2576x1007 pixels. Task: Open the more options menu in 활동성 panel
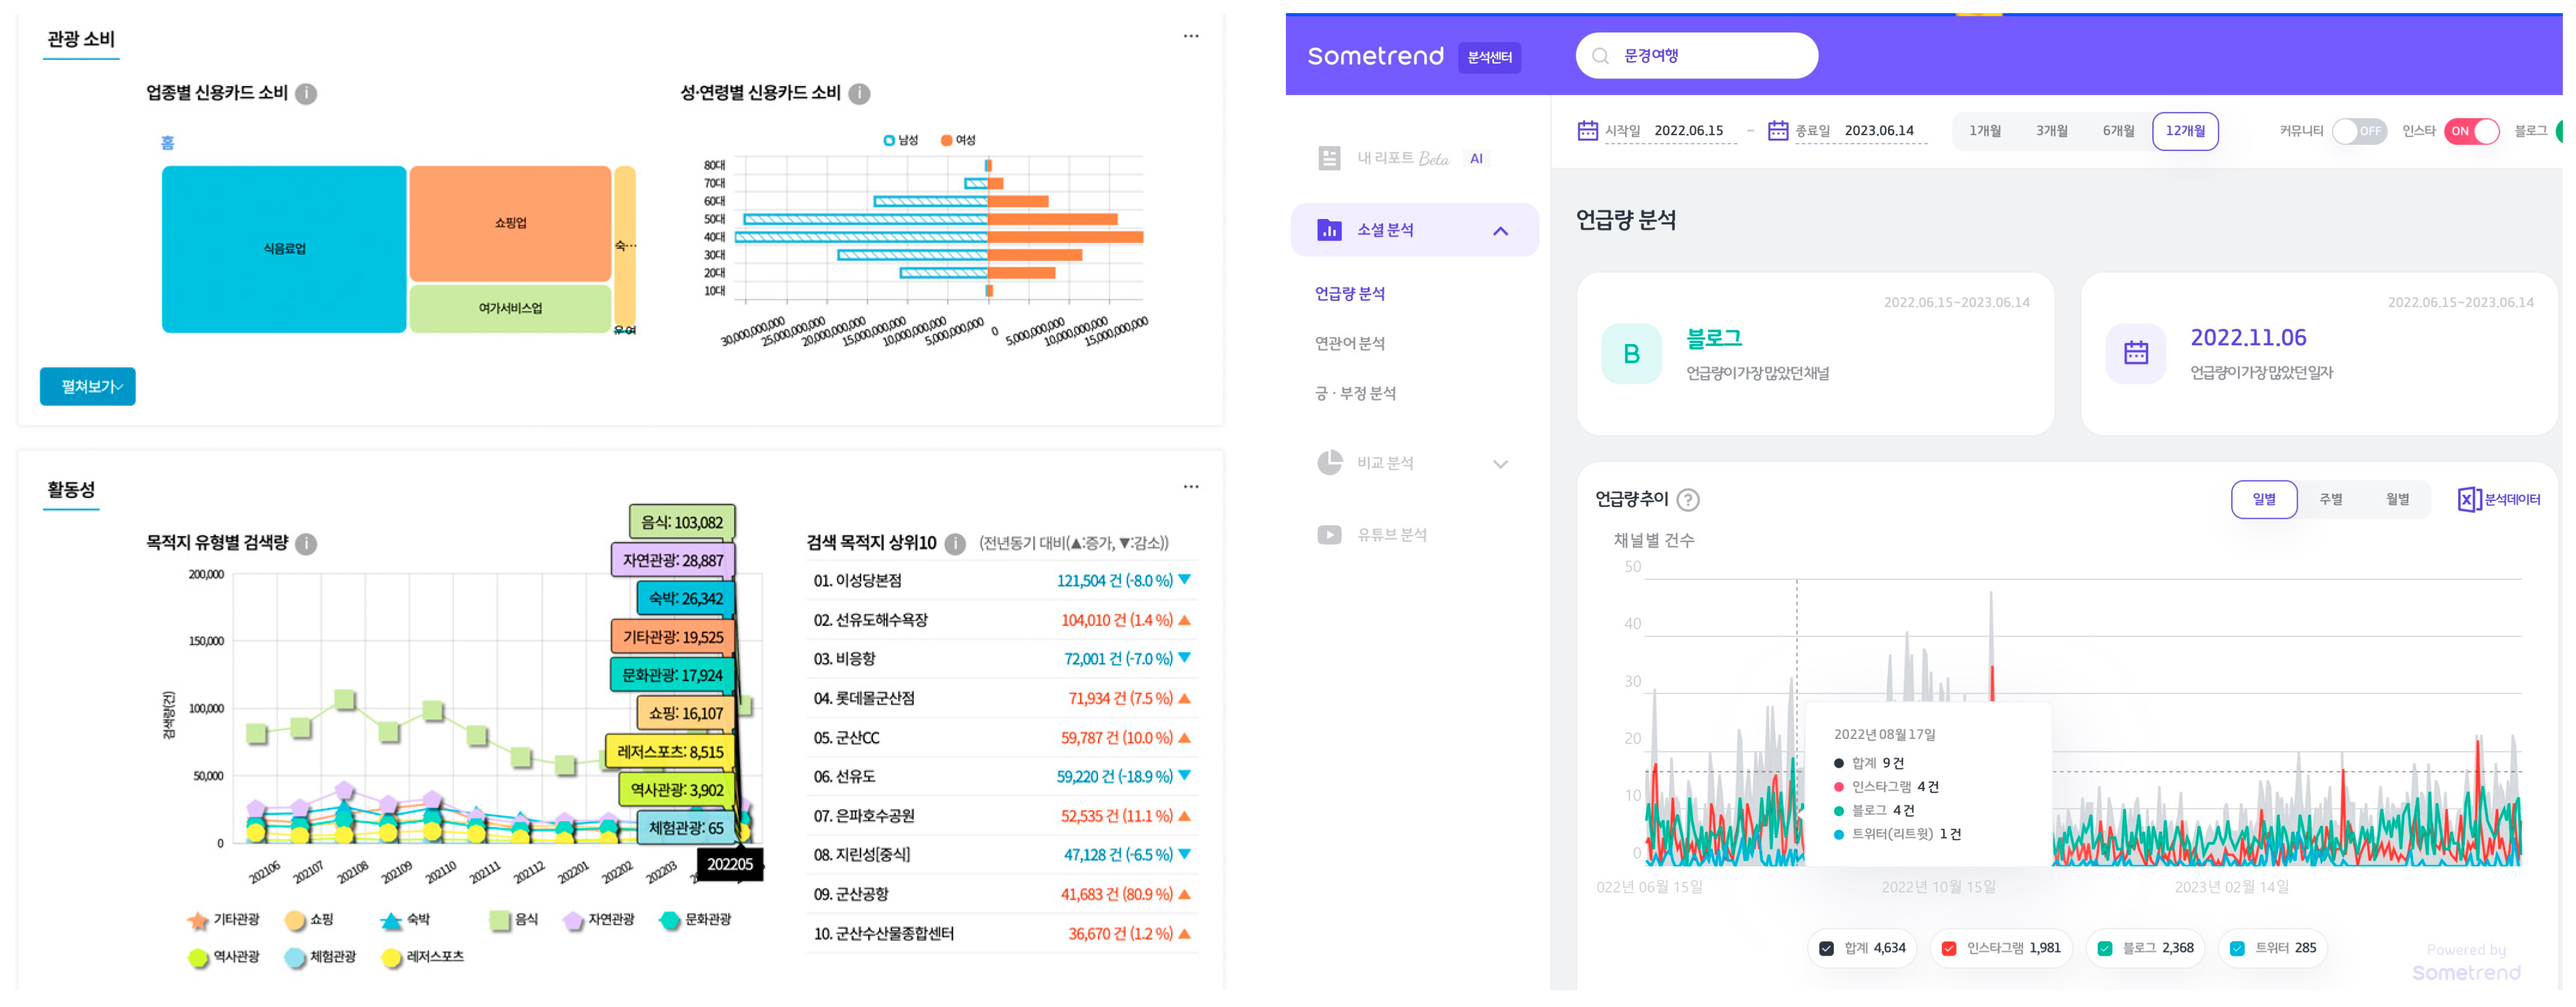click(1190, 487)
